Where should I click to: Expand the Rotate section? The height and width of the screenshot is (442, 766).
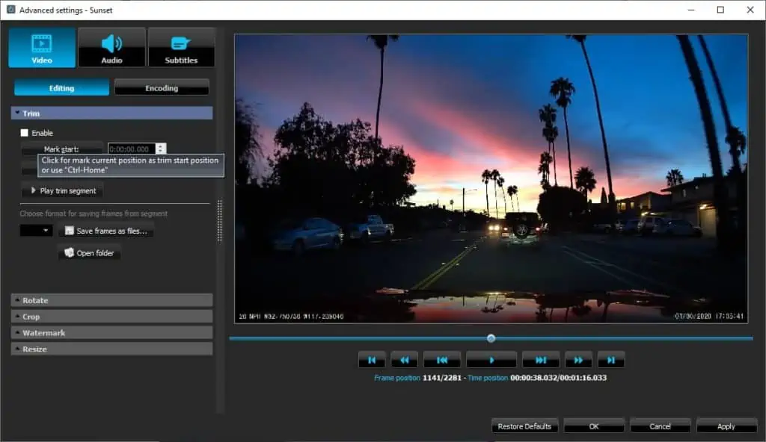112,300
